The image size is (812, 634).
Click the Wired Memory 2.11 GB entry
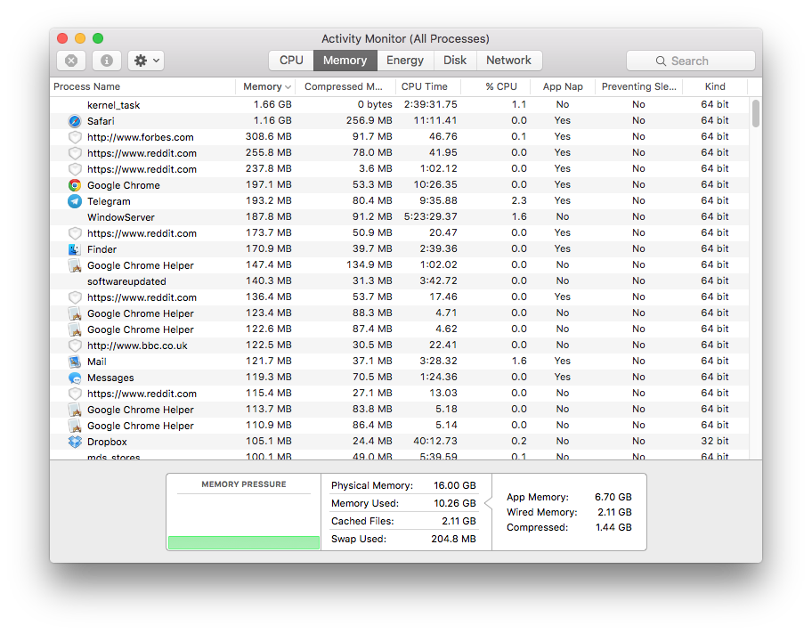point(569,512)
